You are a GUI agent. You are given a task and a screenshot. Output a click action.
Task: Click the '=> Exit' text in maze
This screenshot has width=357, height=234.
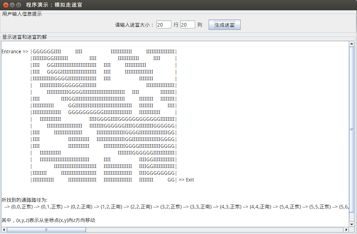[186, 180]
